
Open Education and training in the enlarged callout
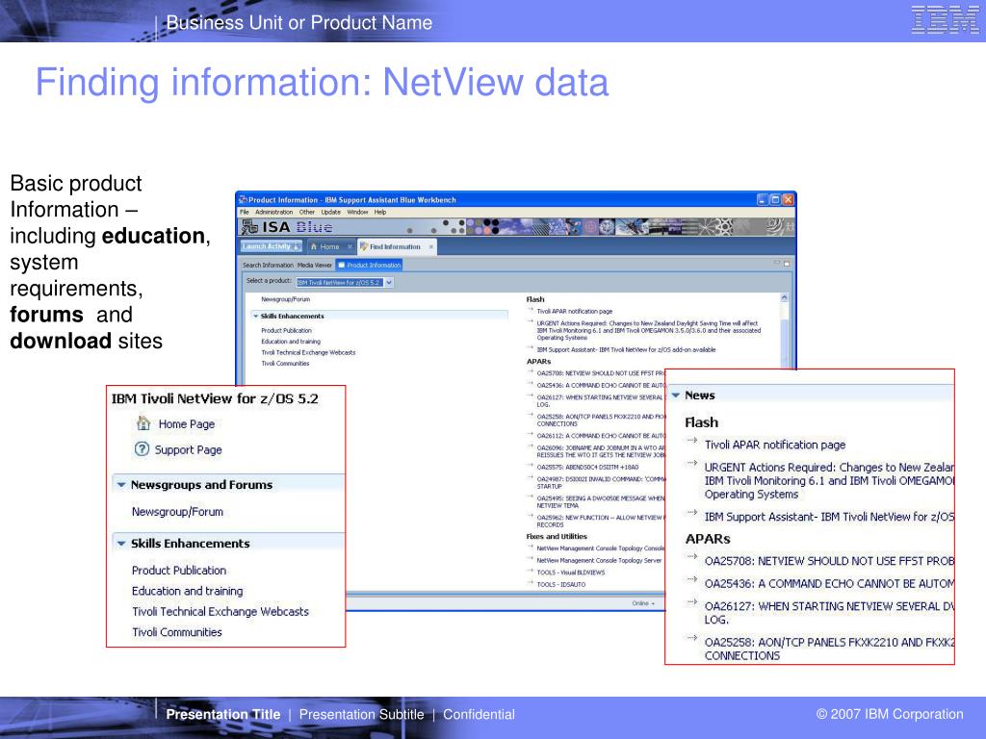188,592
